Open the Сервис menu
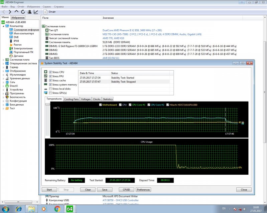The width and height of the screenshot is (267, 213). coord(47,6)
